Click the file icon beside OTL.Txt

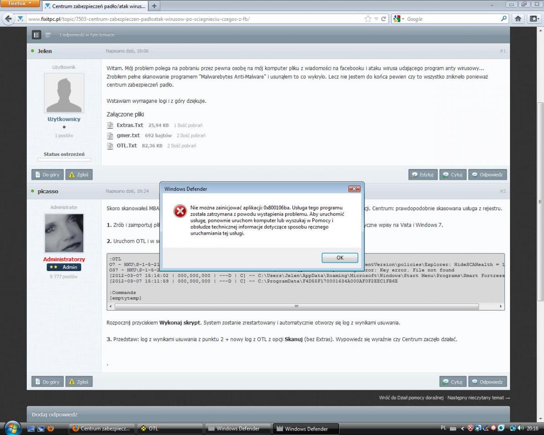(x=110, y=146)
